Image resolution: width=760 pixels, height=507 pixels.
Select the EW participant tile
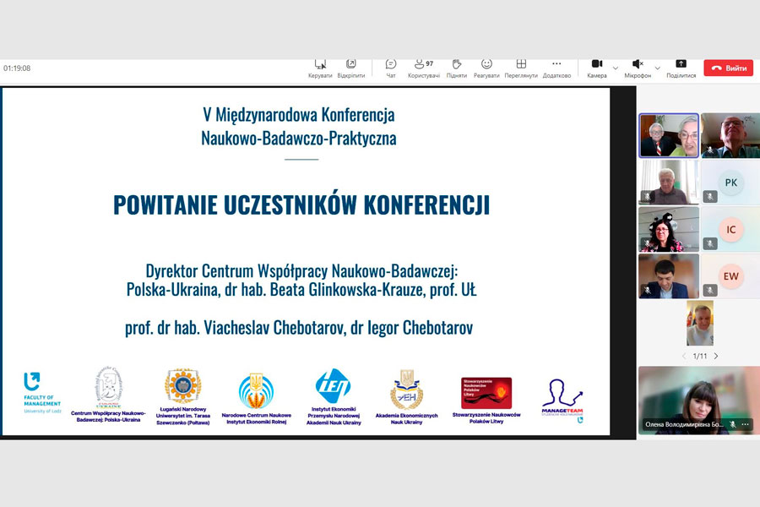pyautogui.click(x=730, y=276)
